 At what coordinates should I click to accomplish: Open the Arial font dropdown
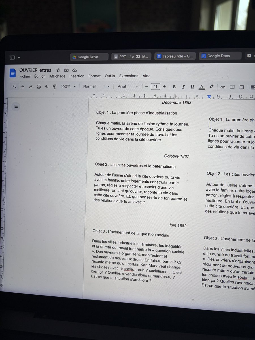click(x=128, y=86)
